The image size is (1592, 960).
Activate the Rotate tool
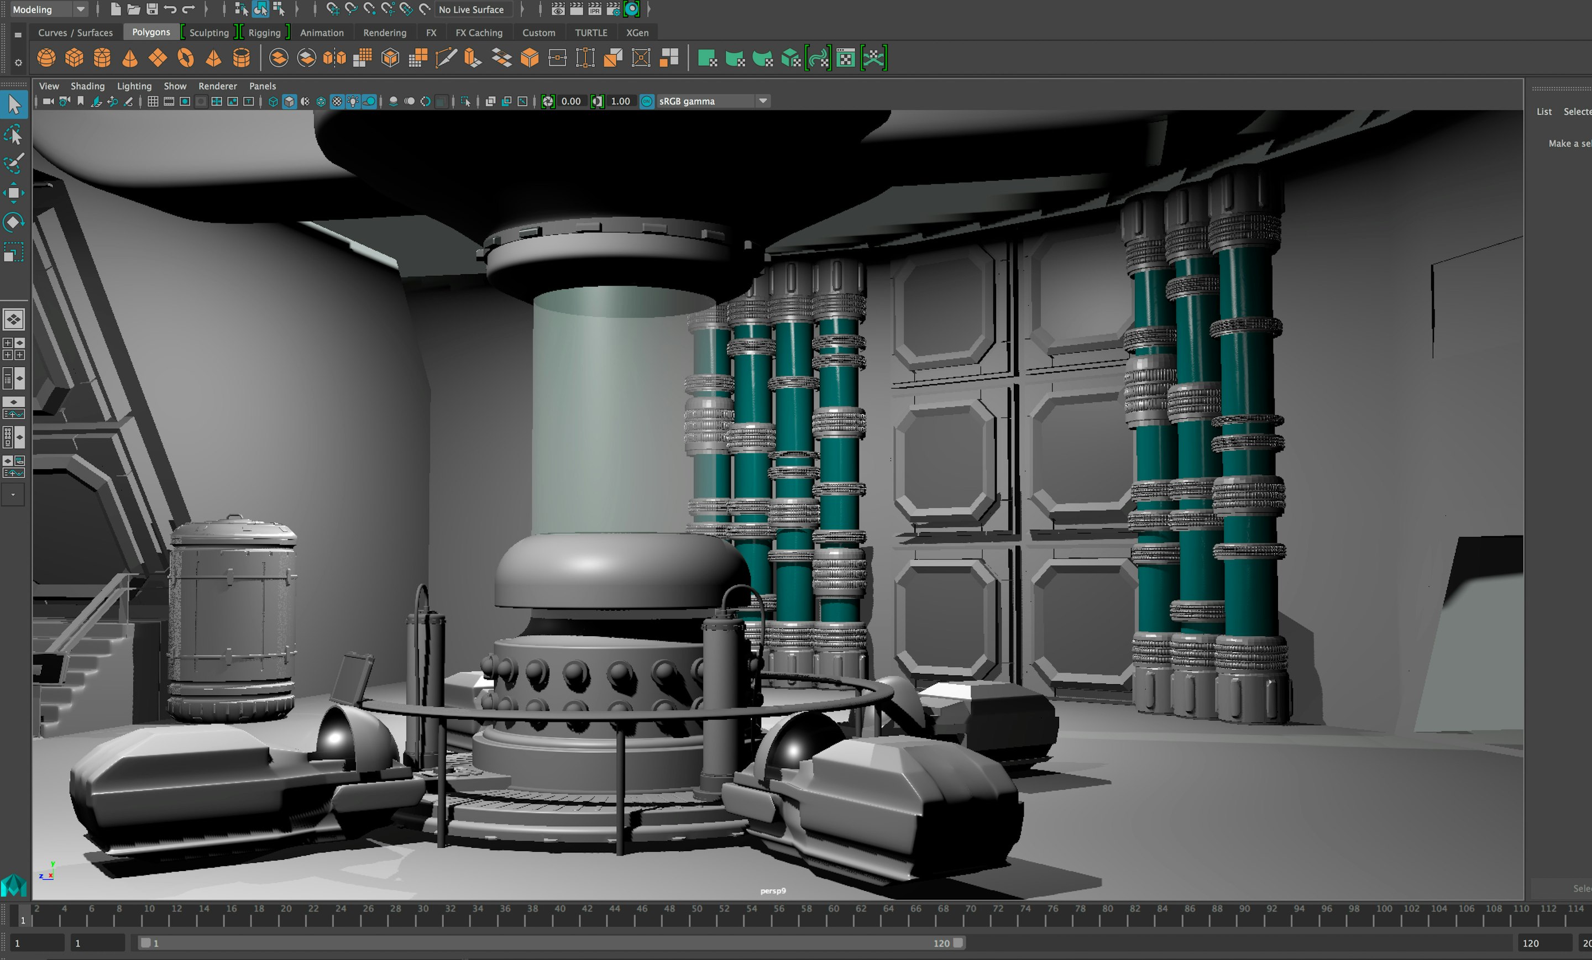pos(14,222)
